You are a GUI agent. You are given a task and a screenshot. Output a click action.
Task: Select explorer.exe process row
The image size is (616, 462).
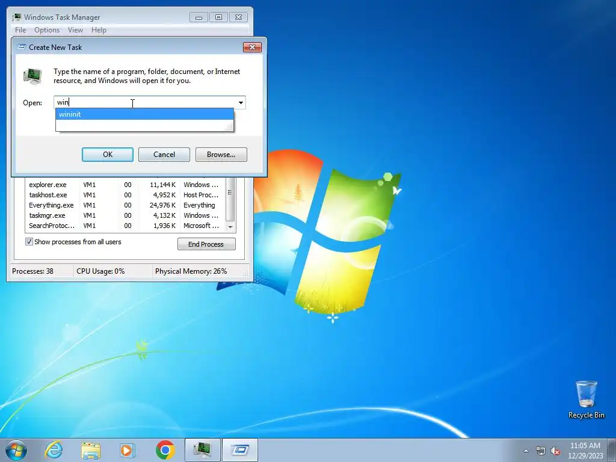pyautogui.click(x=125, y=185)
